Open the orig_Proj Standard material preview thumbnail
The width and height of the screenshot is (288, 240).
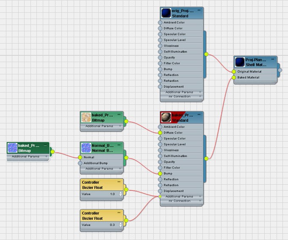166,13
